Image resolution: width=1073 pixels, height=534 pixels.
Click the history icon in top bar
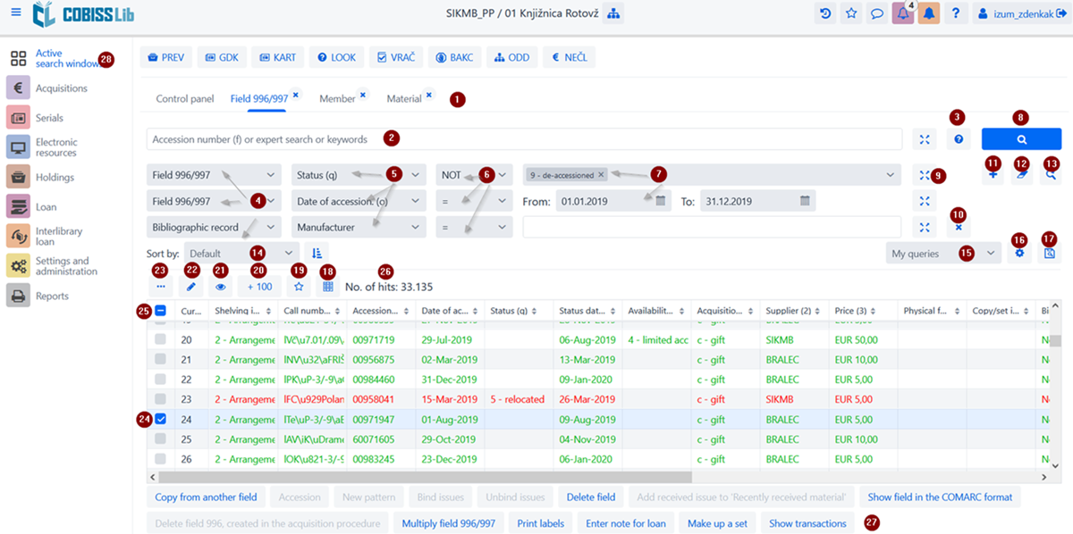pyautogui.click(x=825, y=13)
